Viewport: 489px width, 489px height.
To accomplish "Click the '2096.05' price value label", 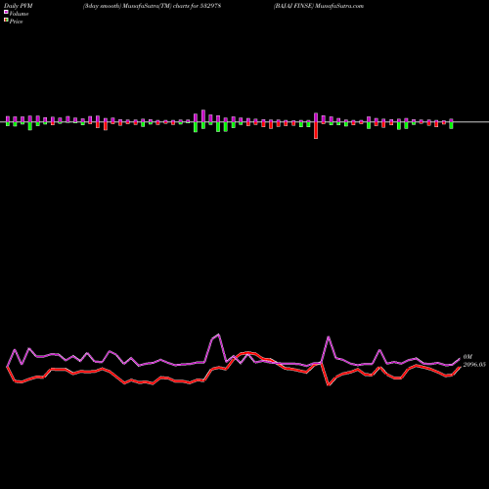I will pyautogui.click(x=474, y=365).
